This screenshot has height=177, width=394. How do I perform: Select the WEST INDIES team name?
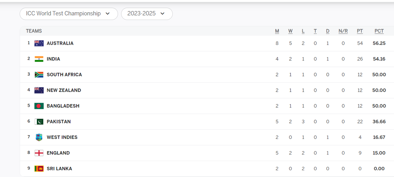(x=62, y=137)
